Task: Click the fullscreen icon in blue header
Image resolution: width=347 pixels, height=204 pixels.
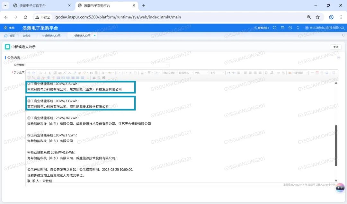Action: 275,28
